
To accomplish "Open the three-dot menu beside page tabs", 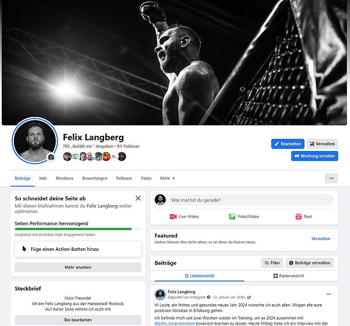I will point(331,178).
